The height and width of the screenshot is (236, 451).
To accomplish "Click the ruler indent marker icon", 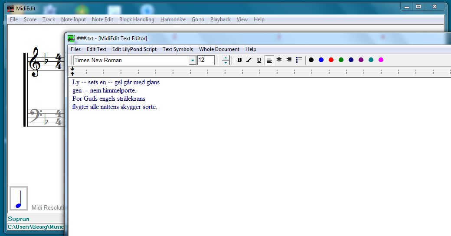I will point(72,71).
